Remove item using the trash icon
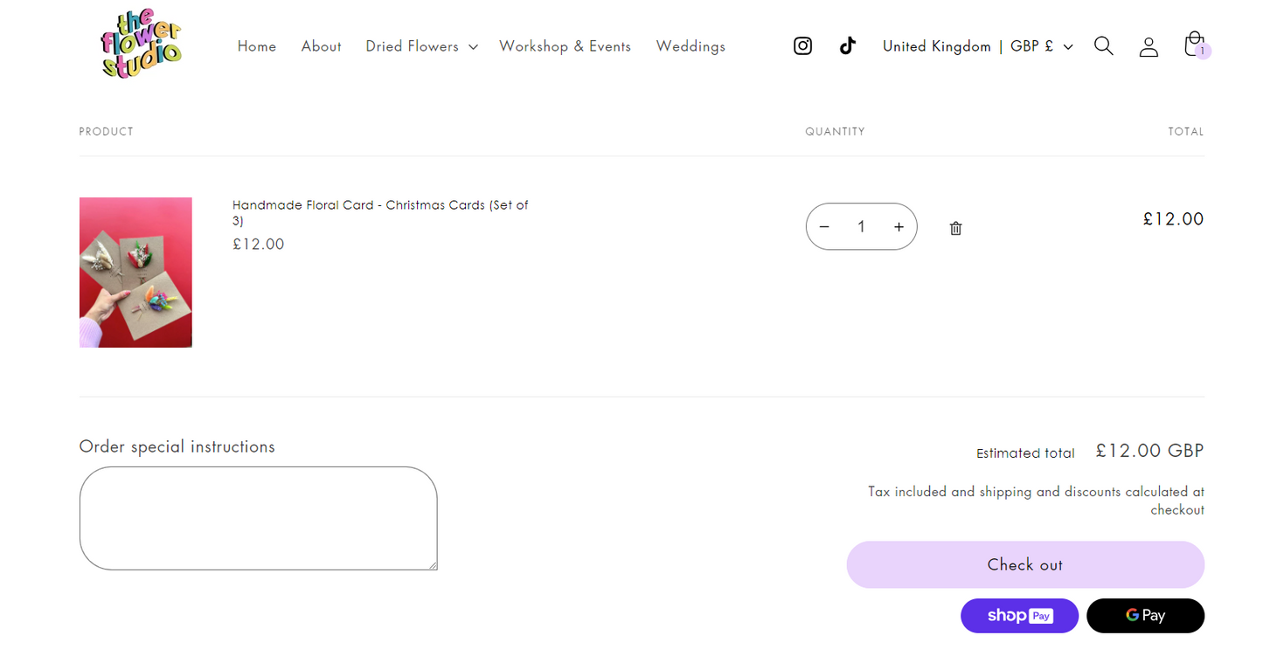The width and height of the screenshot is (1263, 663). pyautogui.click(x=955, y=228)
